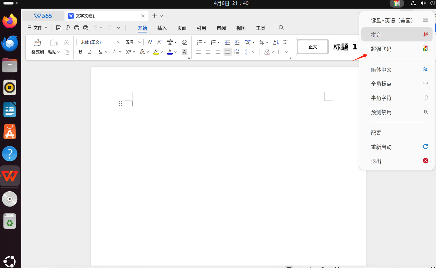Screen dimensions: 436x268
Task: Click the Format Painter (格式刷) brush icon
Action: (37, 42)
